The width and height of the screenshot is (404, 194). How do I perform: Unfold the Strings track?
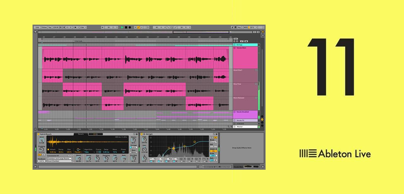coord(235,45)
